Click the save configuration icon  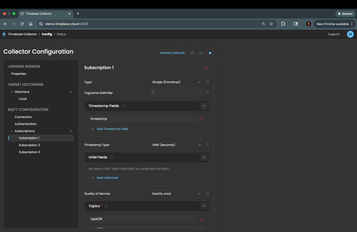click(192, 53)
